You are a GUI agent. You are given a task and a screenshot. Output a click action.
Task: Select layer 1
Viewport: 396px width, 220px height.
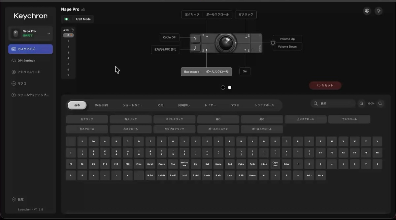coord(68,41)
